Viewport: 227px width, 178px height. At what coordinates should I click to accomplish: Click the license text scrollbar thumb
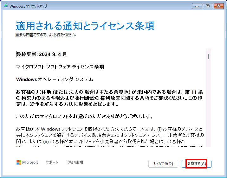click(209, 56)
